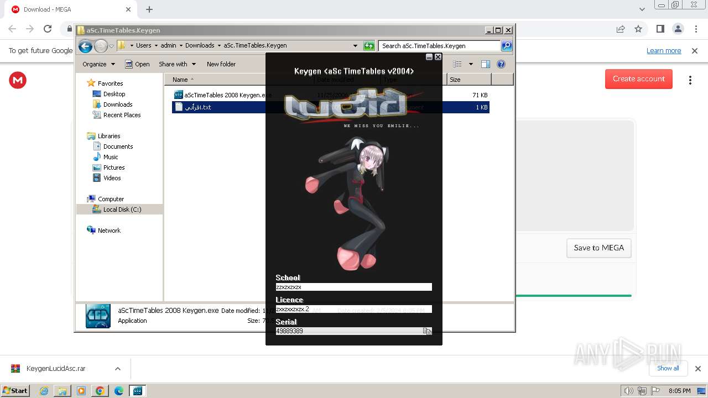Click the Explorer search magnifier icon
The height and width of the screenshot is (398, 708).
point(507,46)
